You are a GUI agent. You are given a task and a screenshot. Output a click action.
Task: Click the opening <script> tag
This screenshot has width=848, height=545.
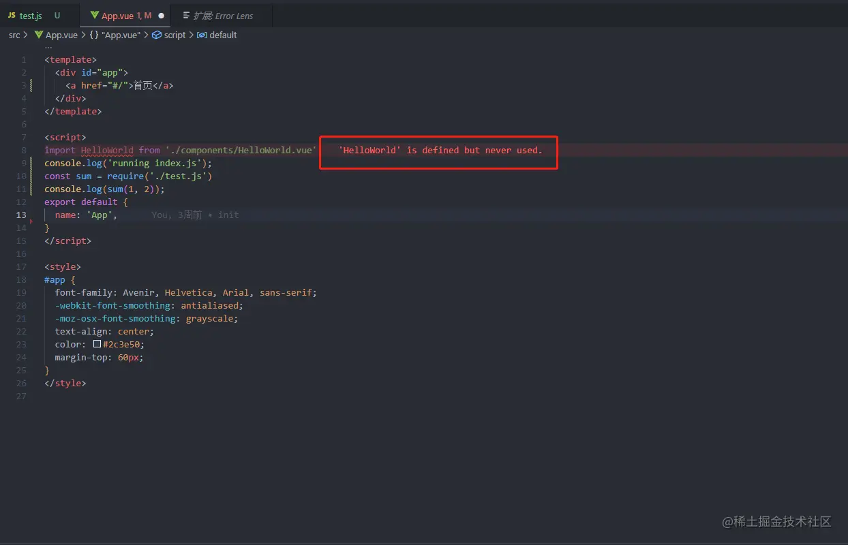(x=65, y=137)
